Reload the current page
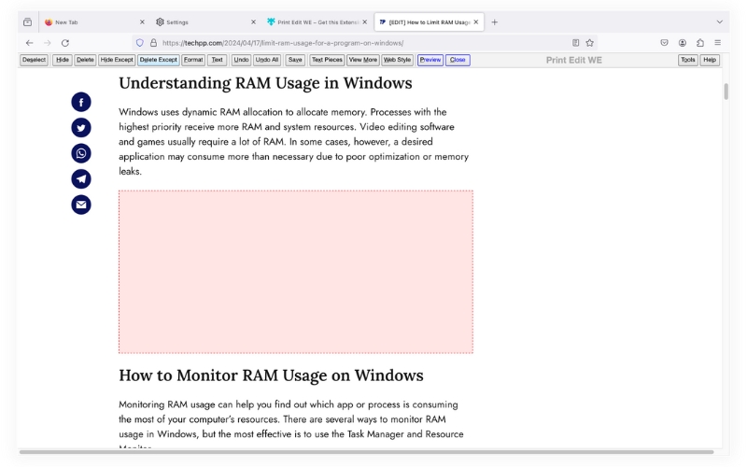The image size is (747, 467). point(65,43)
